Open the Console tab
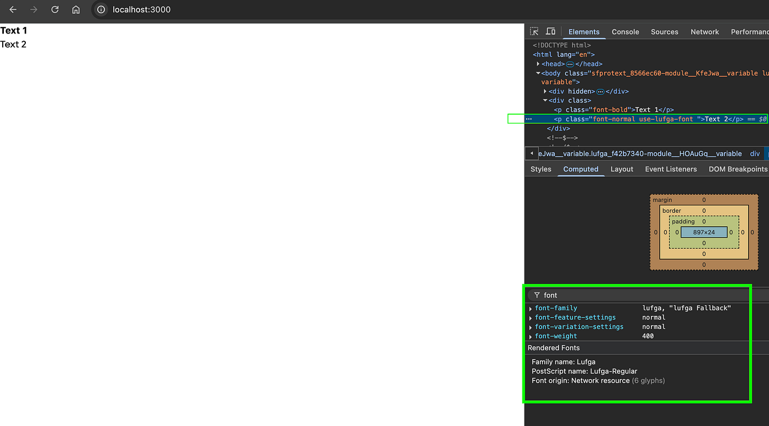Viewport: 769px width, 426px height. [625, 32]
